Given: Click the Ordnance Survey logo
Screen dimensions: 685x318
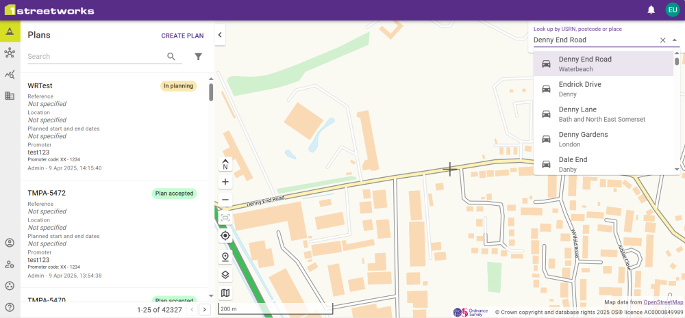Looking at the screenshot, I should pyautogui.click(x=470, y=312).
